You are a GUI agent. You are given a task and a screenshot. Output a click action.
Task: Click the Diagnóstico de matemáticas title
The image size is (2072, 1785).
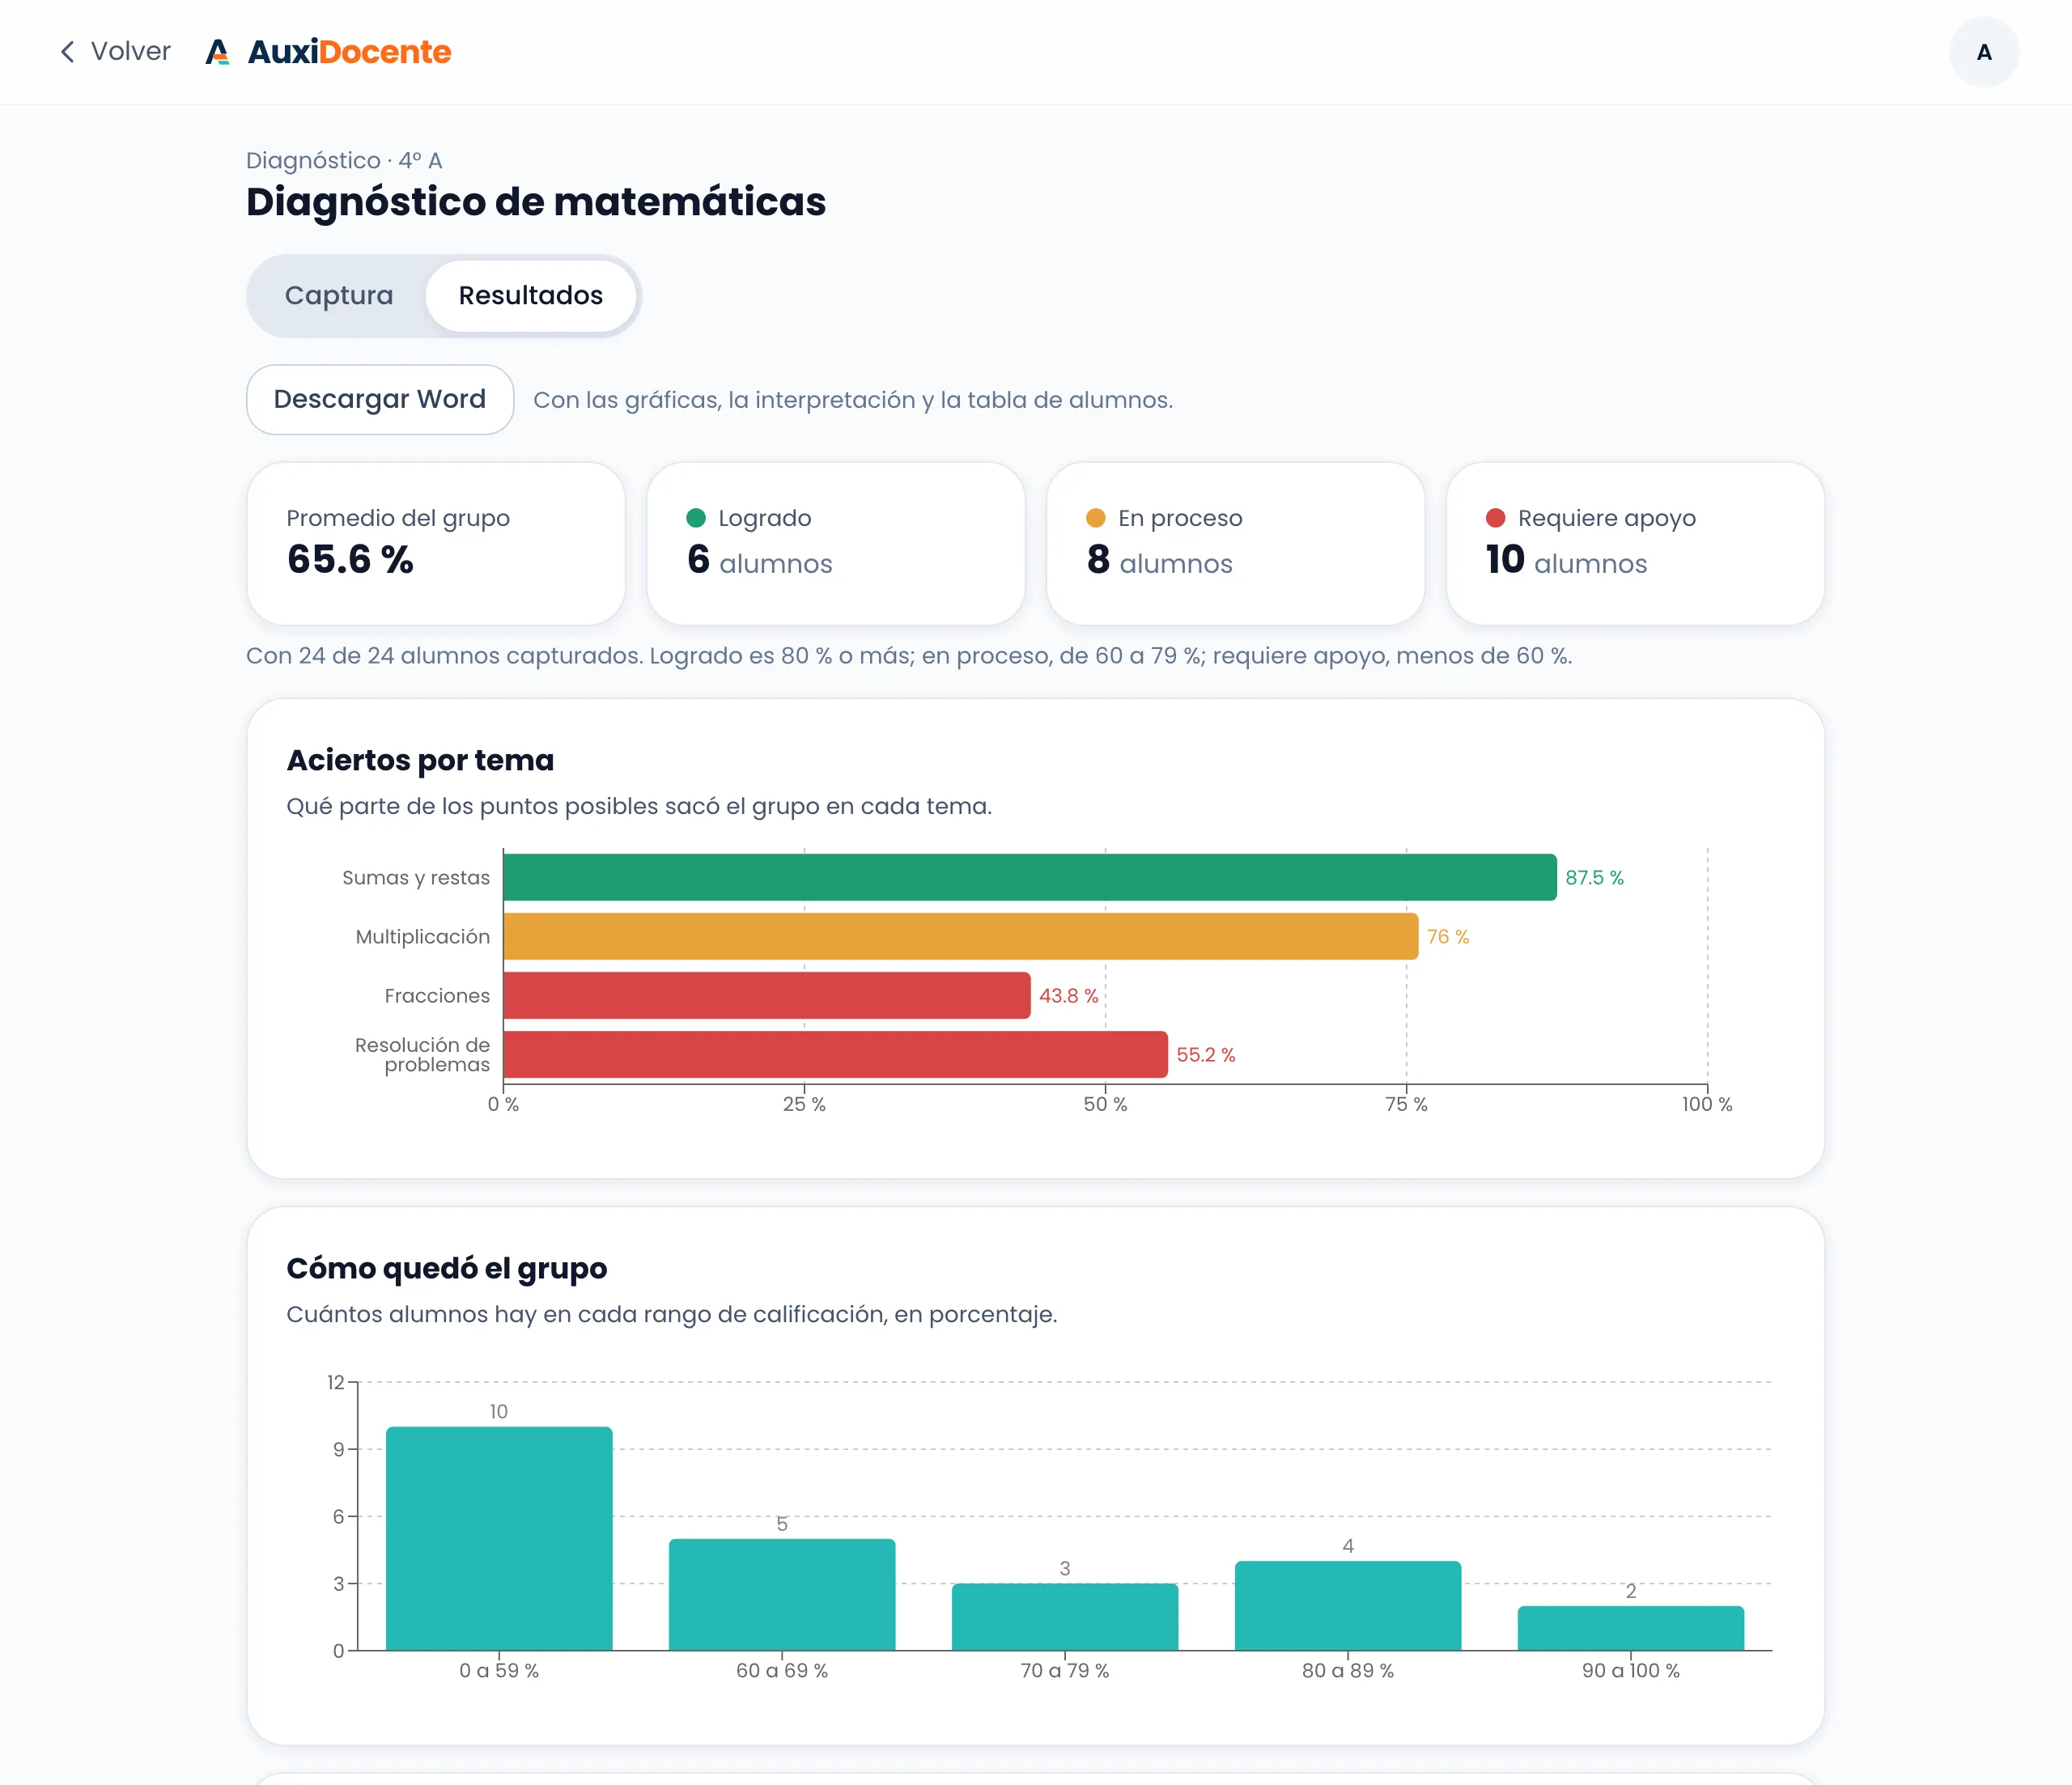(536, 202)
